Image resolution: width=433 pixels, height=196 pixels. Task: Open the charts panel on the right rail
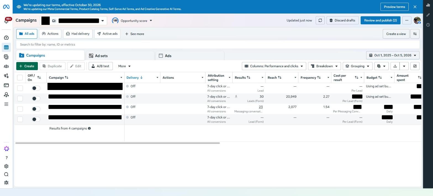tap(428, 5)
